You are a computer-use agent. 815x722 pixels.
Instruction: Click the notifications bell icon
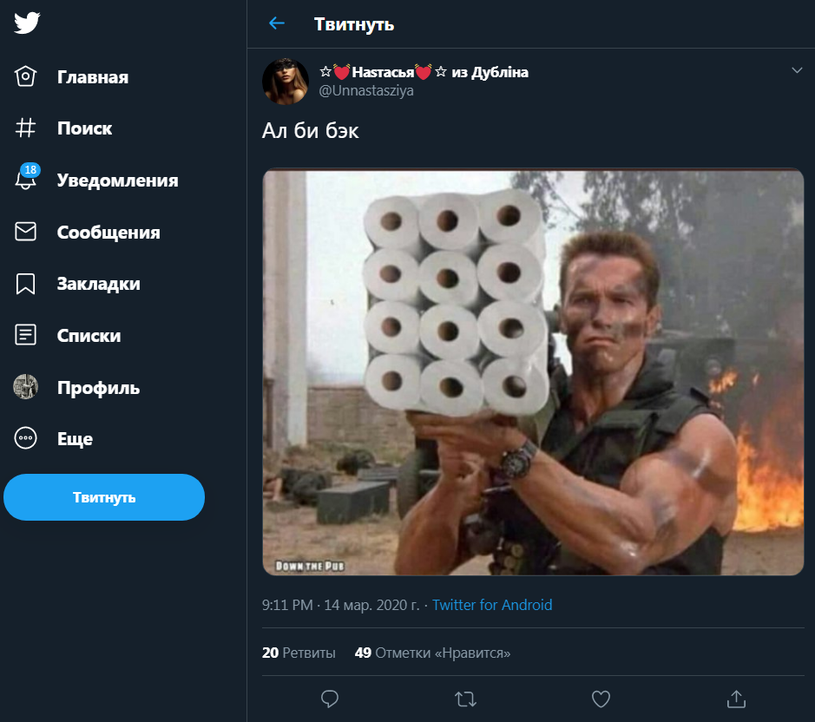[x=26, y=180]
